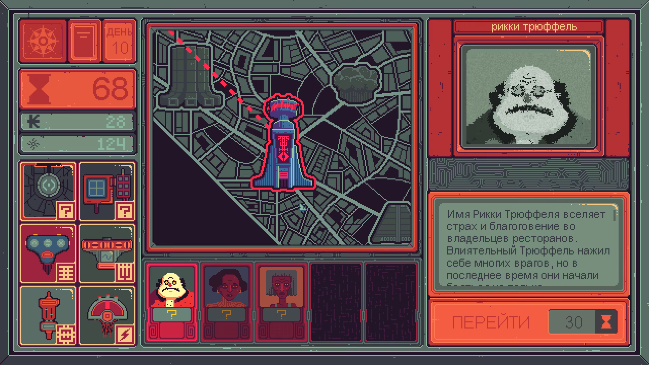Select Рикки Трюфель's client card
649x365 pixels.
(x=172, y=302)
